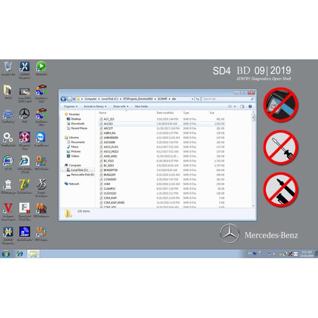
Task: Expand the Include in library menu
Action: pos(95,106)
